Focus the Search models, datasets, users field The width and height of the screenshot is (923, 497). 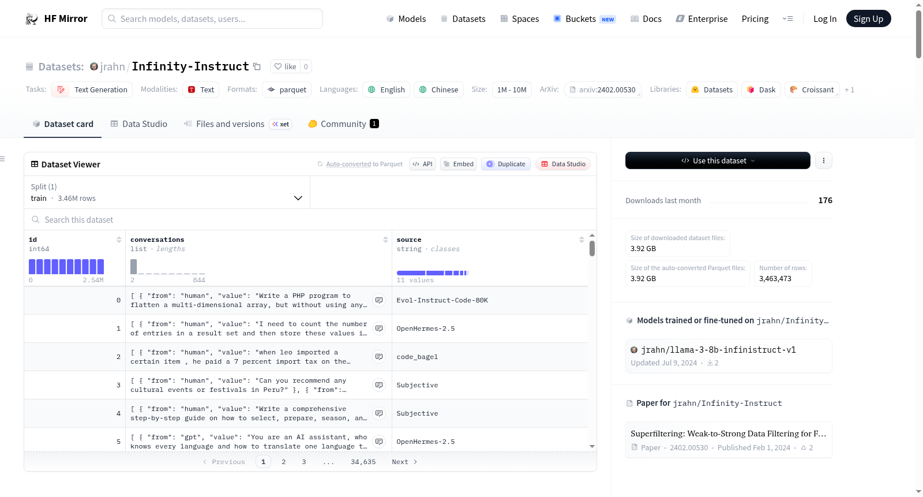[212, 18]
